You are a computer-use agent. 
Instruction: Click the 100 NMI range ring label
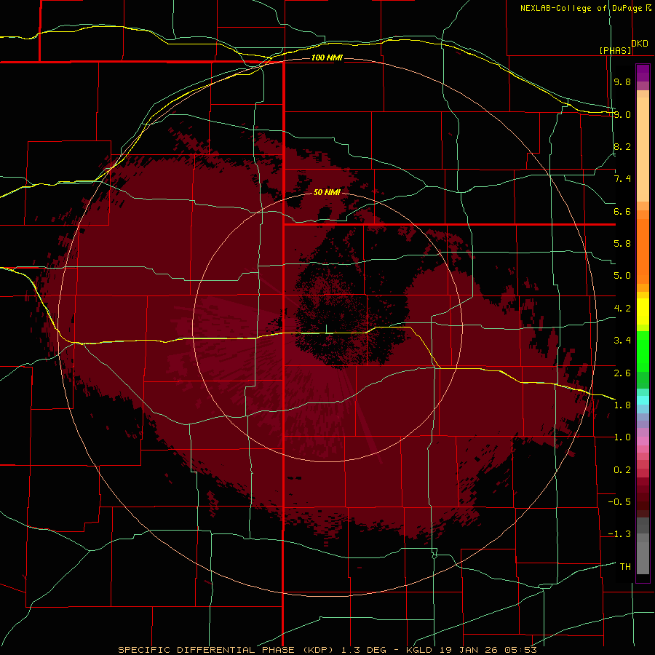coord(327,57)
